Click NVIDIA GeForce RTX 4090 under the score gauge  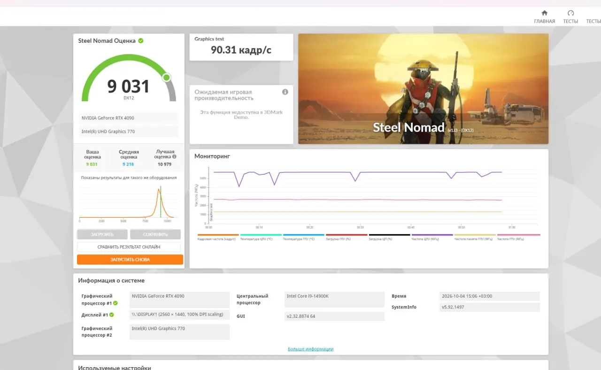pos(129,118)
